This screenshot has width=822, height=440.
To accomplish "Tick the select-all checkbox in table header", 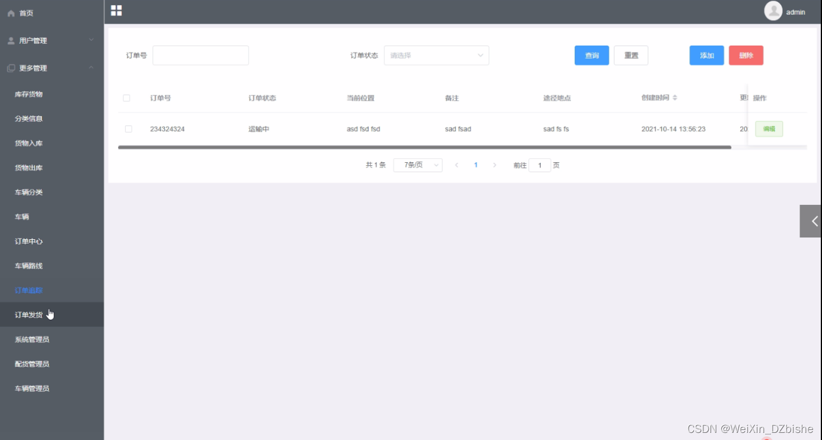I will (126, 98).
